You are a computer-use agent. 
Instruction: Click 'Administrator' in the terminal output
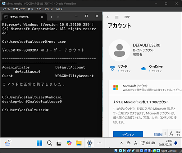[x=16, y=67]
